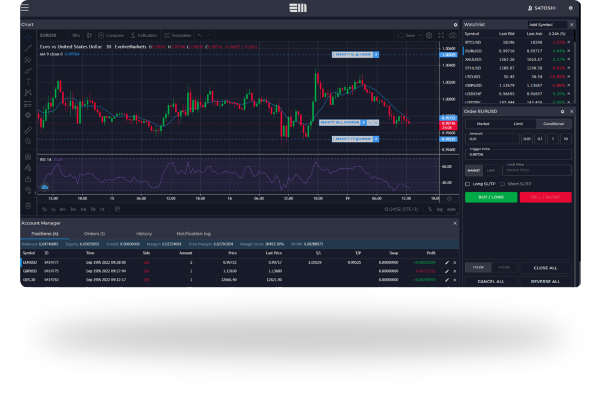The width and height of the screenshot is (603, 395).
Task: Check the Long SL/TP checkbox
Action: 468,184
